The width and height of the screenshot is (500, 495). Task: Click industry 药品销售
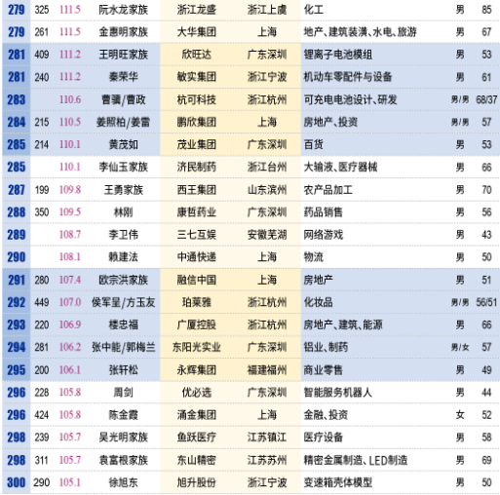click(x=324, y=212)
